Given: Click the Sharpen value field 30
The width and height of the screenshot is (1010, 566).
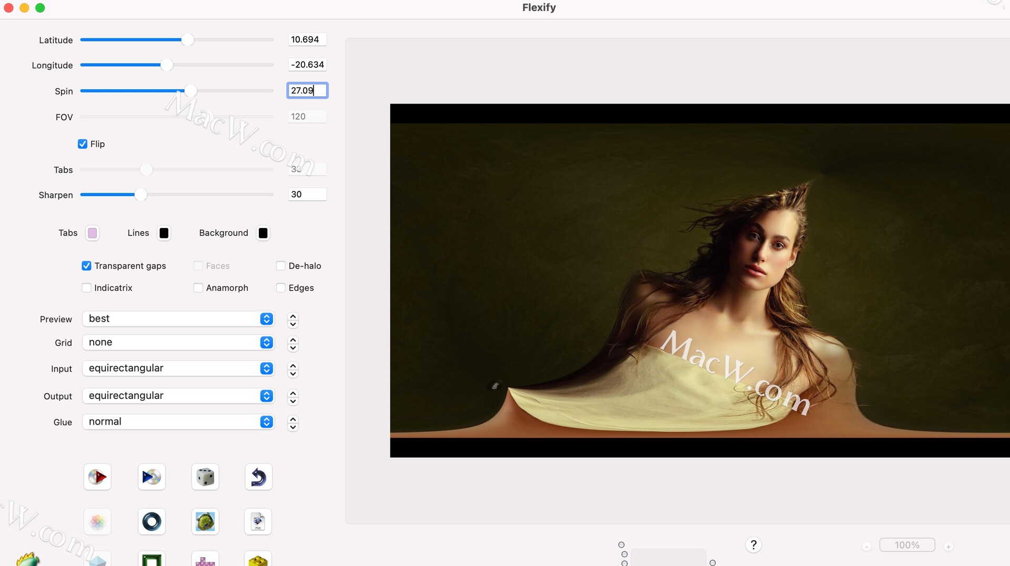Looking at the screenshot, I should [x=307, y=194].
